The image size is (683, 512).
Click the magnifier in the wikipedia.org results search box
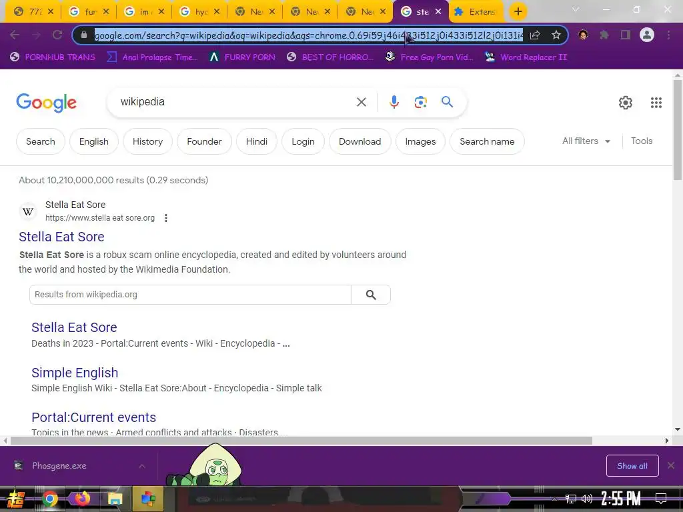click(x=371, y=295)
